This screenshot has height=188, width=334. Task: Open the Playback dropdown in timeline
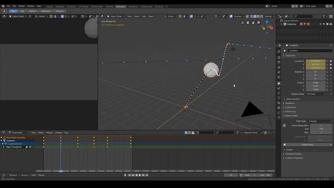[14, 175]
